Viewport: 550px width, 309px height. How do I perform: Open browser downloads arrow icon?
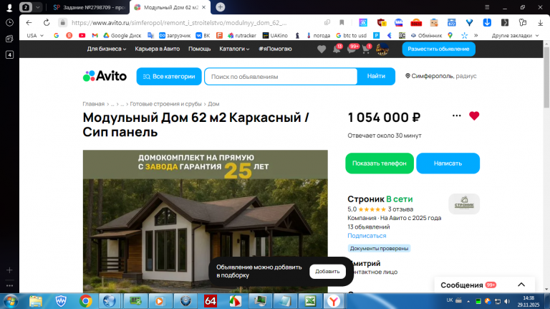point(540,22)
